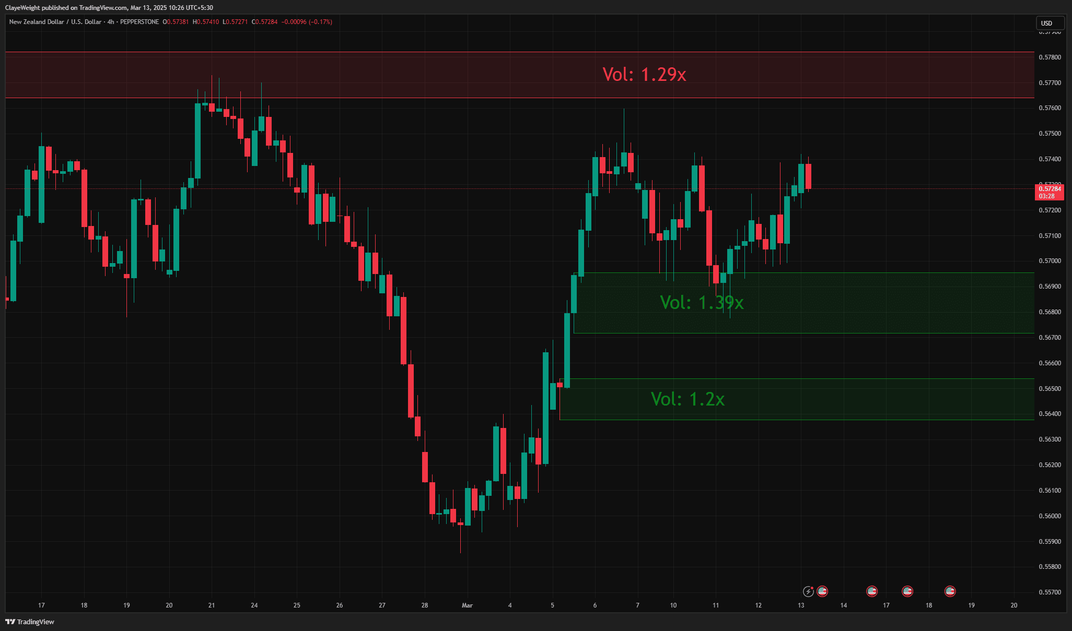Open US flag event icon between 17 and 18

click(907, 591)
